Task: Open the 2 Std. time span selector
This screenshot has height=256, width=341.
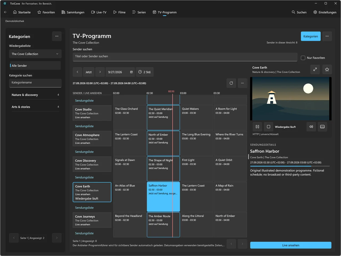Action: (x=145, y=72)
